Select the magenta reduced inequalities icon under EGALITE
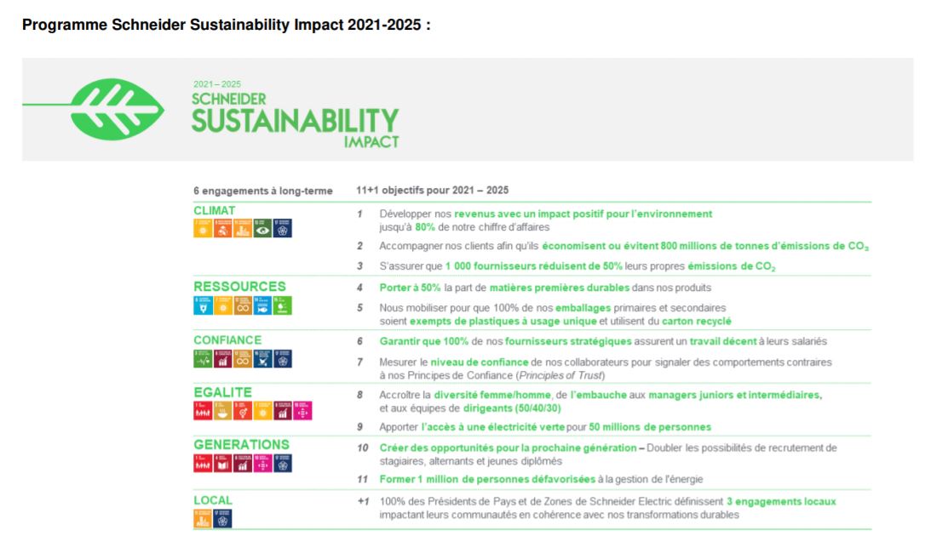This screenshot has width=931, height=553. [x=303, y=411]
